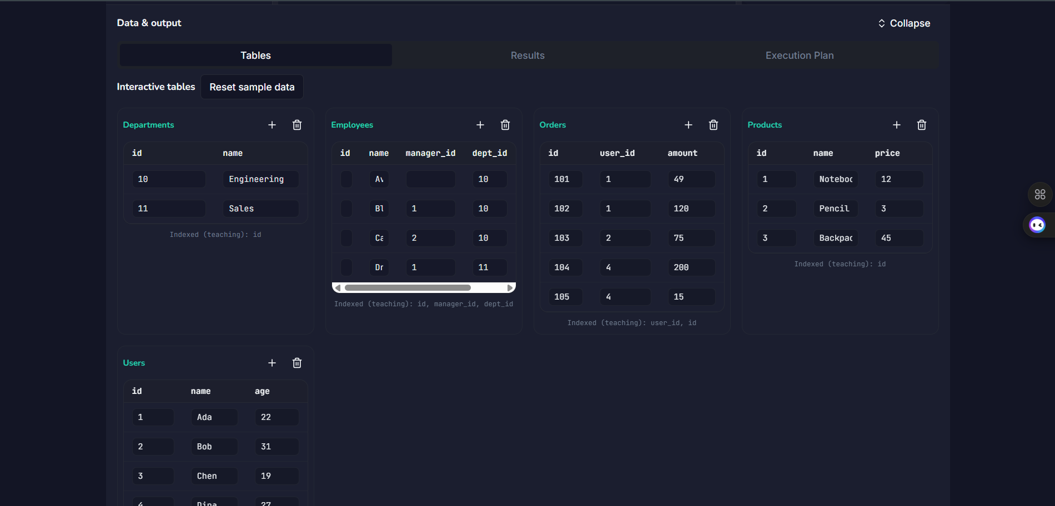This screenshot has height=506, width=1055.
Task: Edit empty manager_id field in first Employees row
Action: click(x=431, y=179)
